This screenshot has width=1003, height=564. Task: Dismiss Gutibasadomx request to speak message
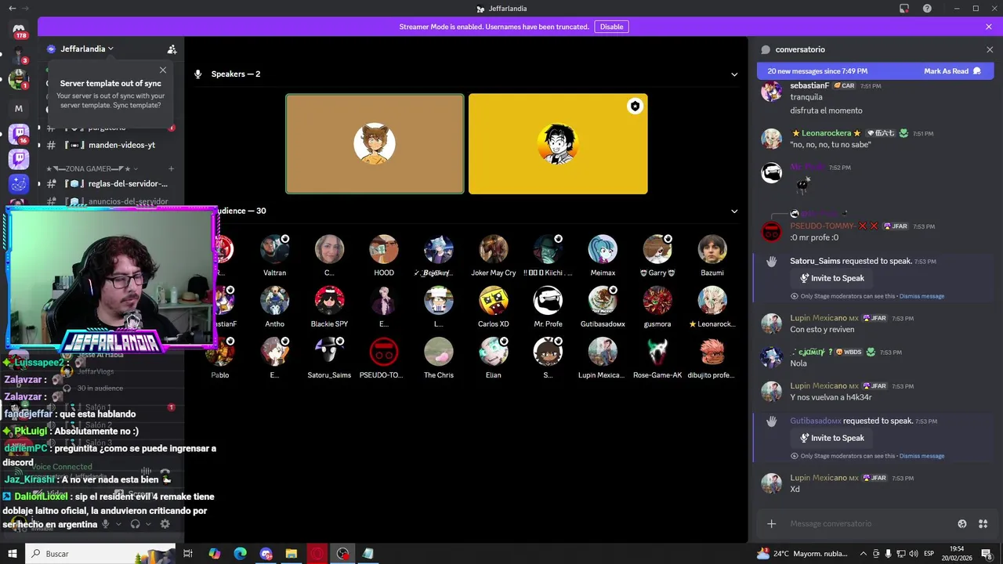click(x=922, y=456)
